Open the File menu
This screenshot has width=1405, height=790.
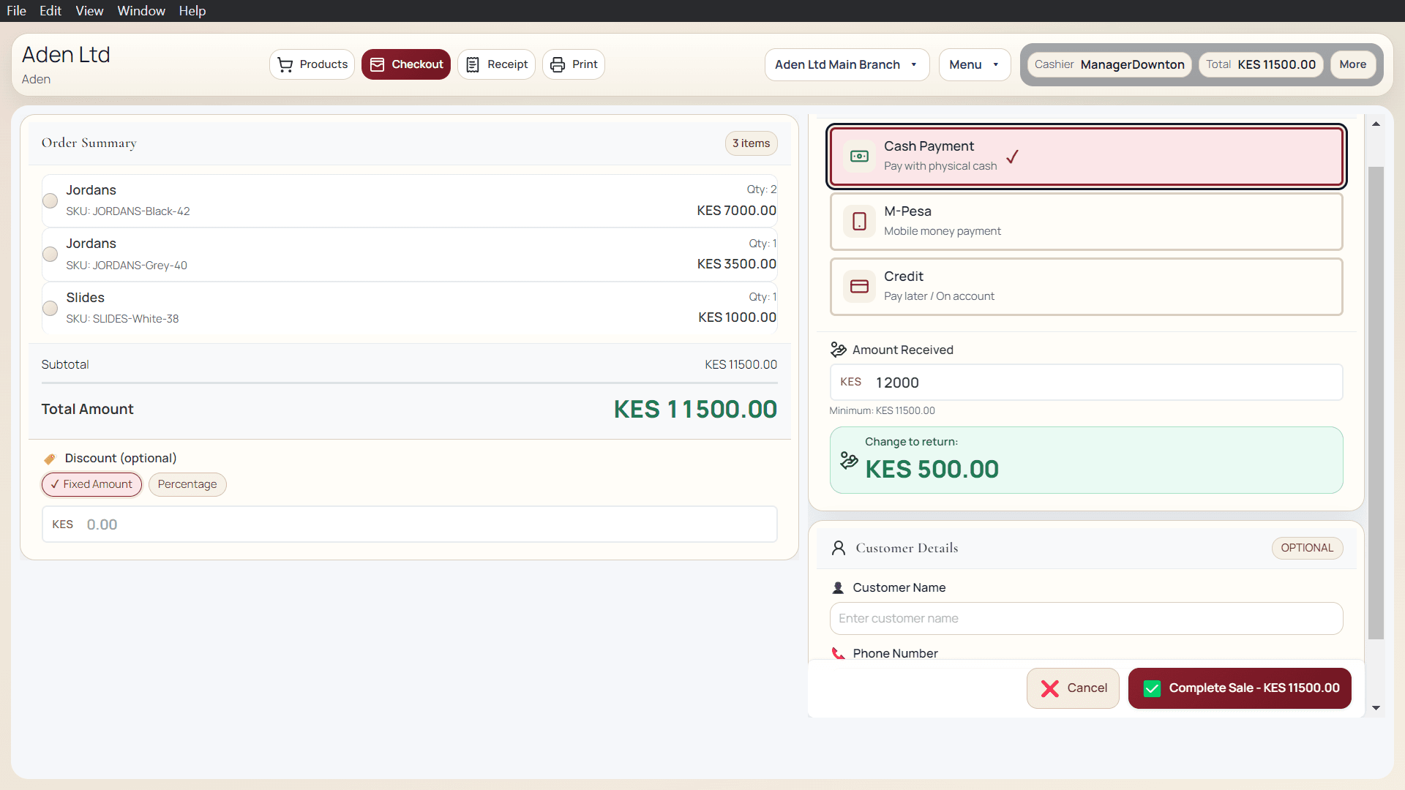point(16,11)
